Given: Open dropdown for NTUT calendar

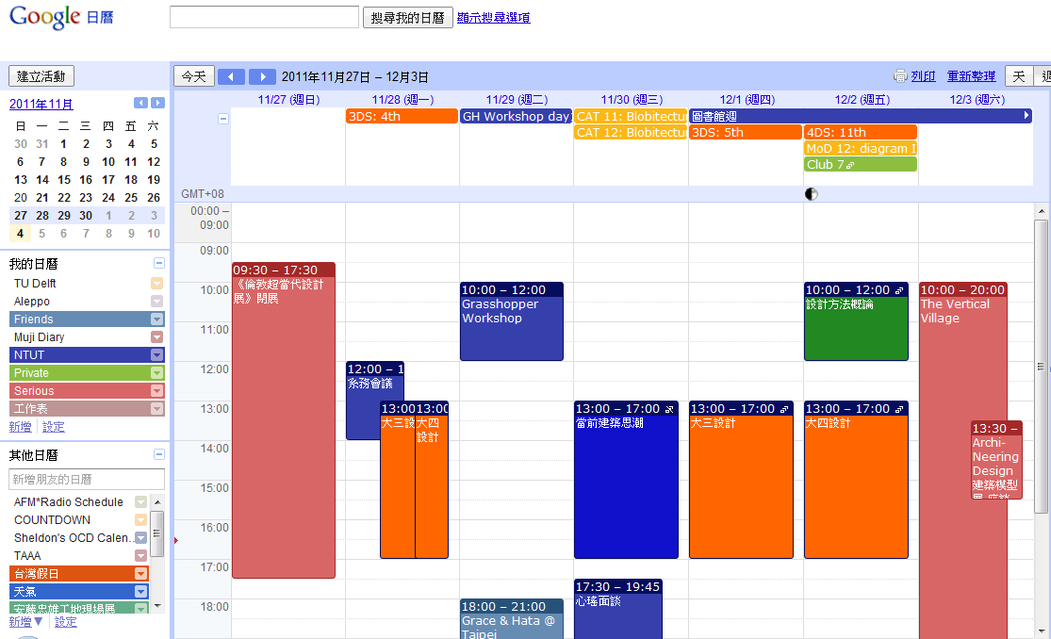Looking at the screenshot, I should pos(156,354).
